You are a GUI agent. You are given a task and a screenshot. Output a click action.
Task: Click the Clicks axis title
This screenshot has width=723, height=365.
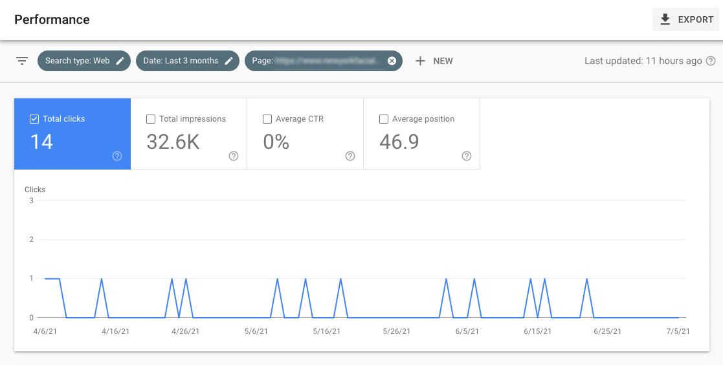[35, 190]
